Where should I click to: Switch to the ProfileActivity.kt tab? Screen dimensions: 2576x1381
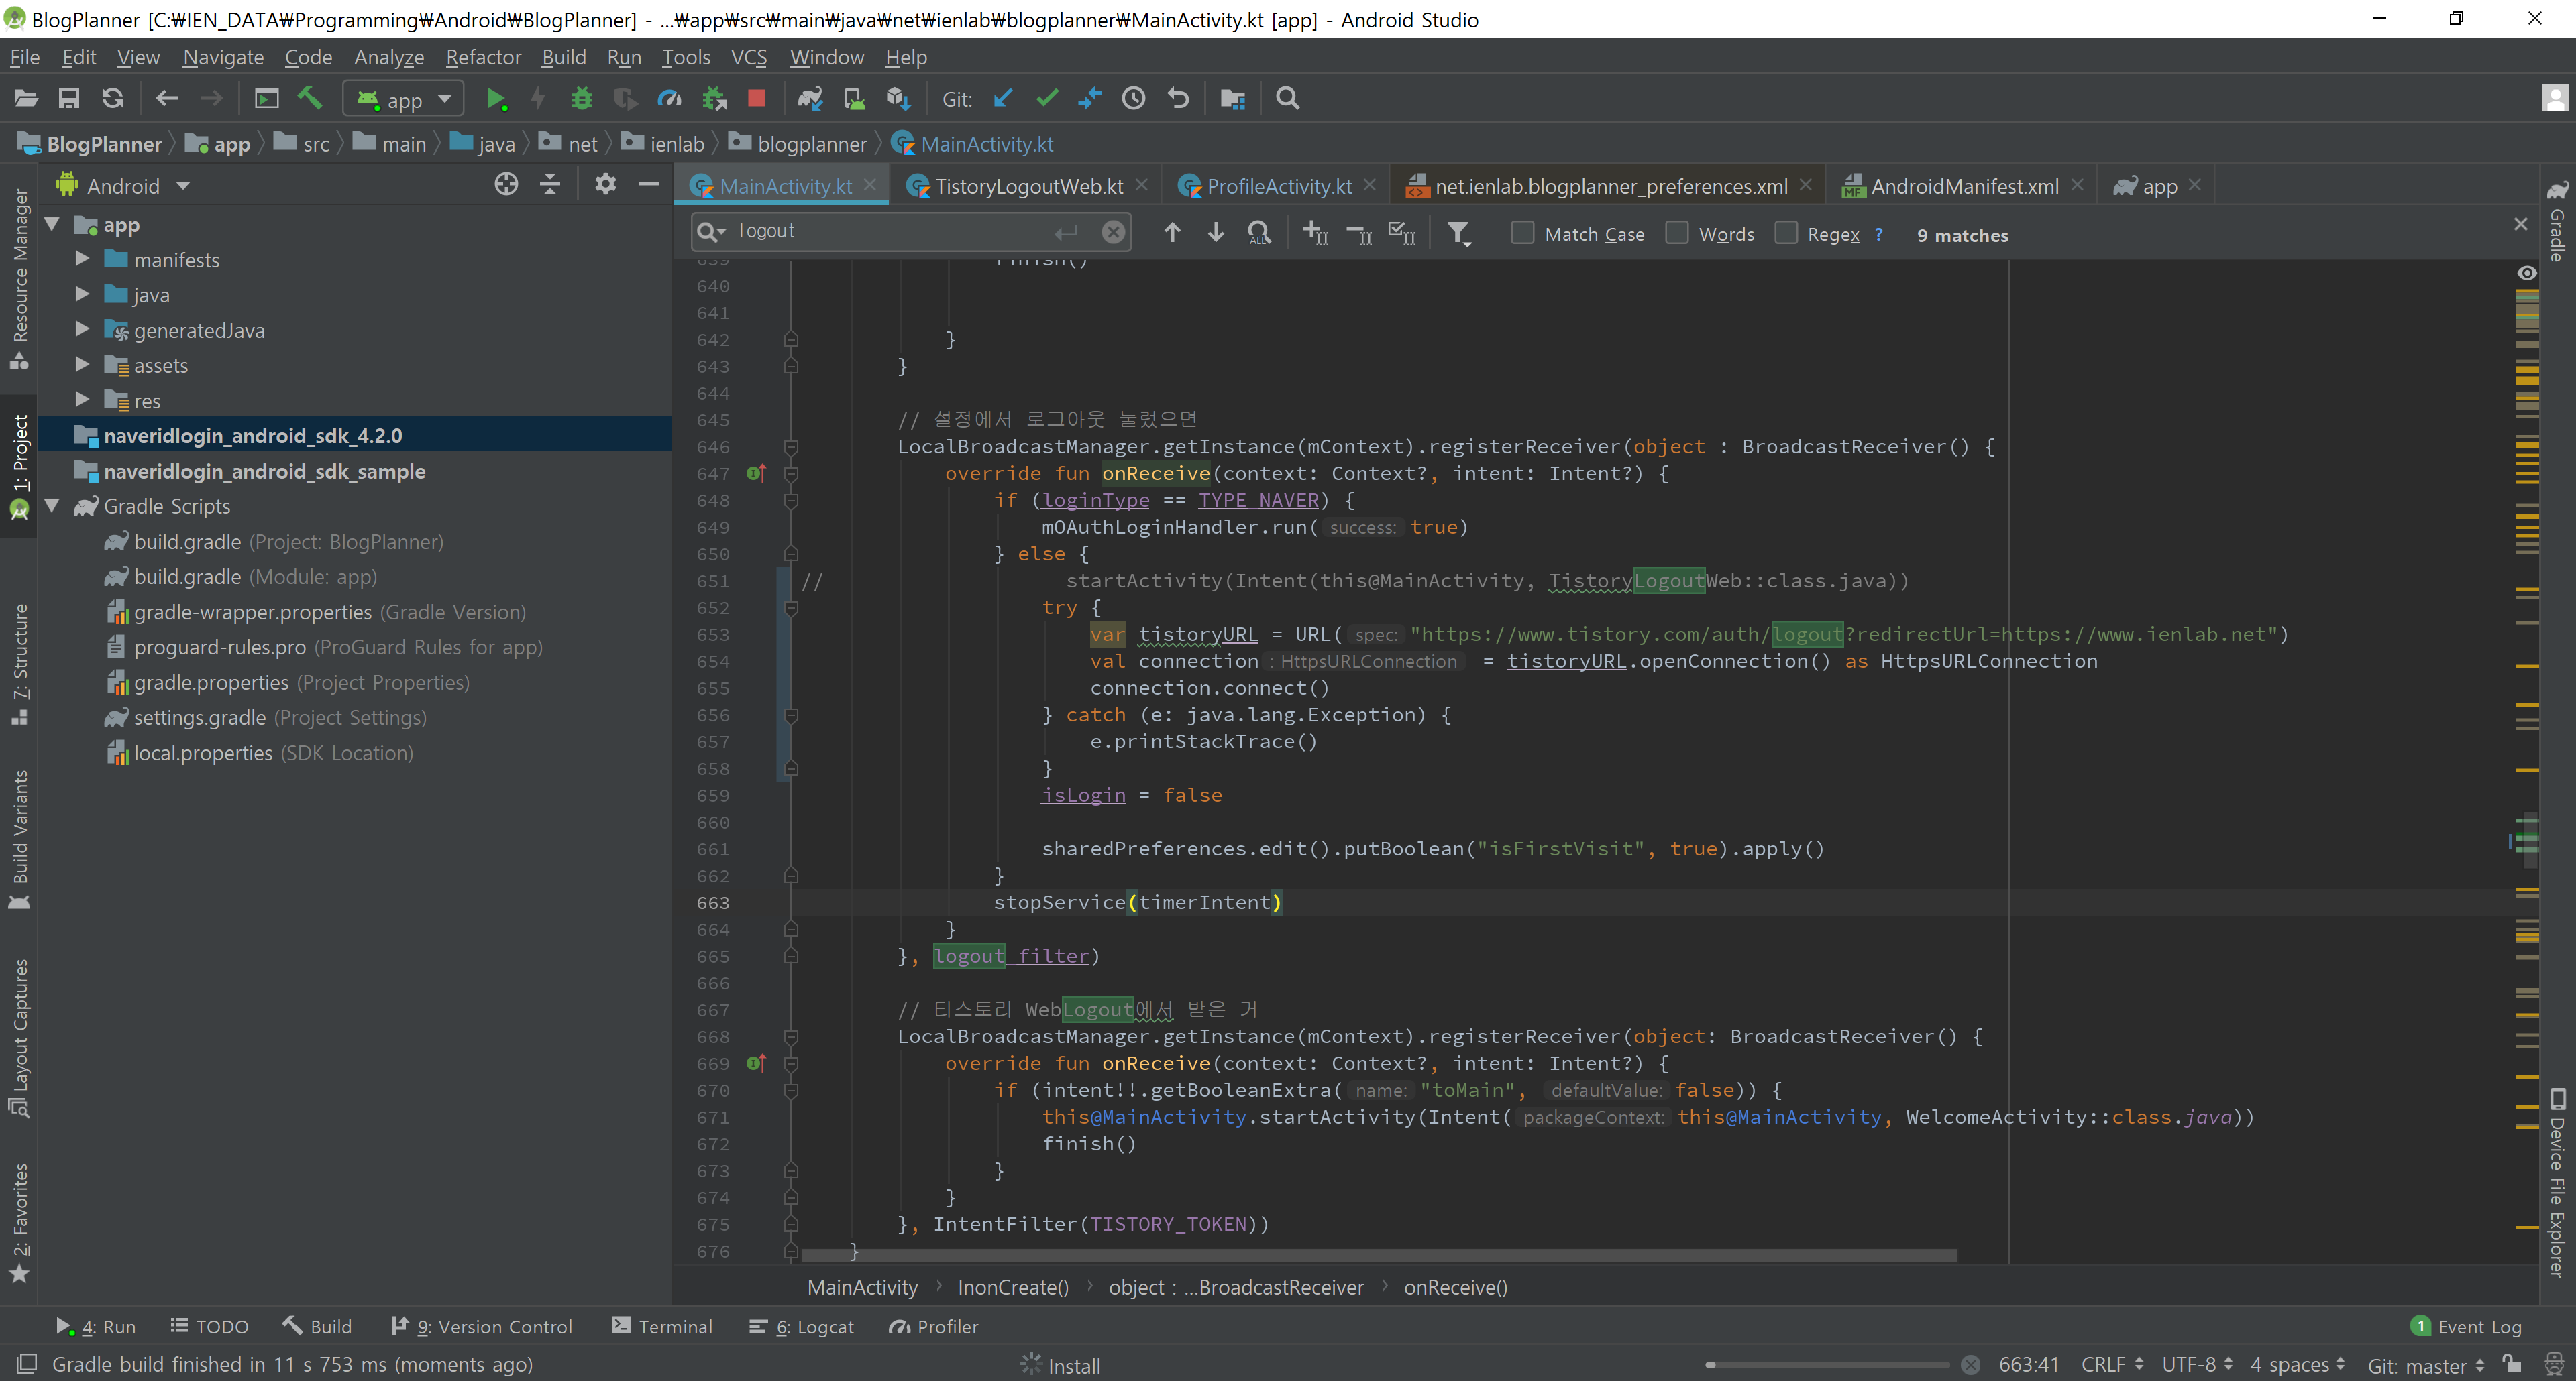point(1278,186)
